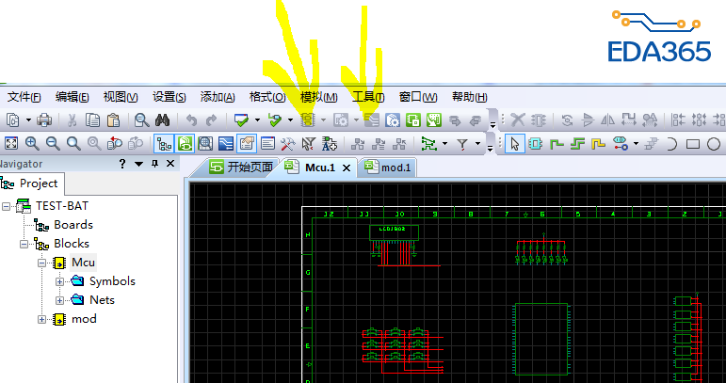Viewport: 726px width, 383px height.
Task: Activate the Select arrow pointer tool
Action: [514, 144]
